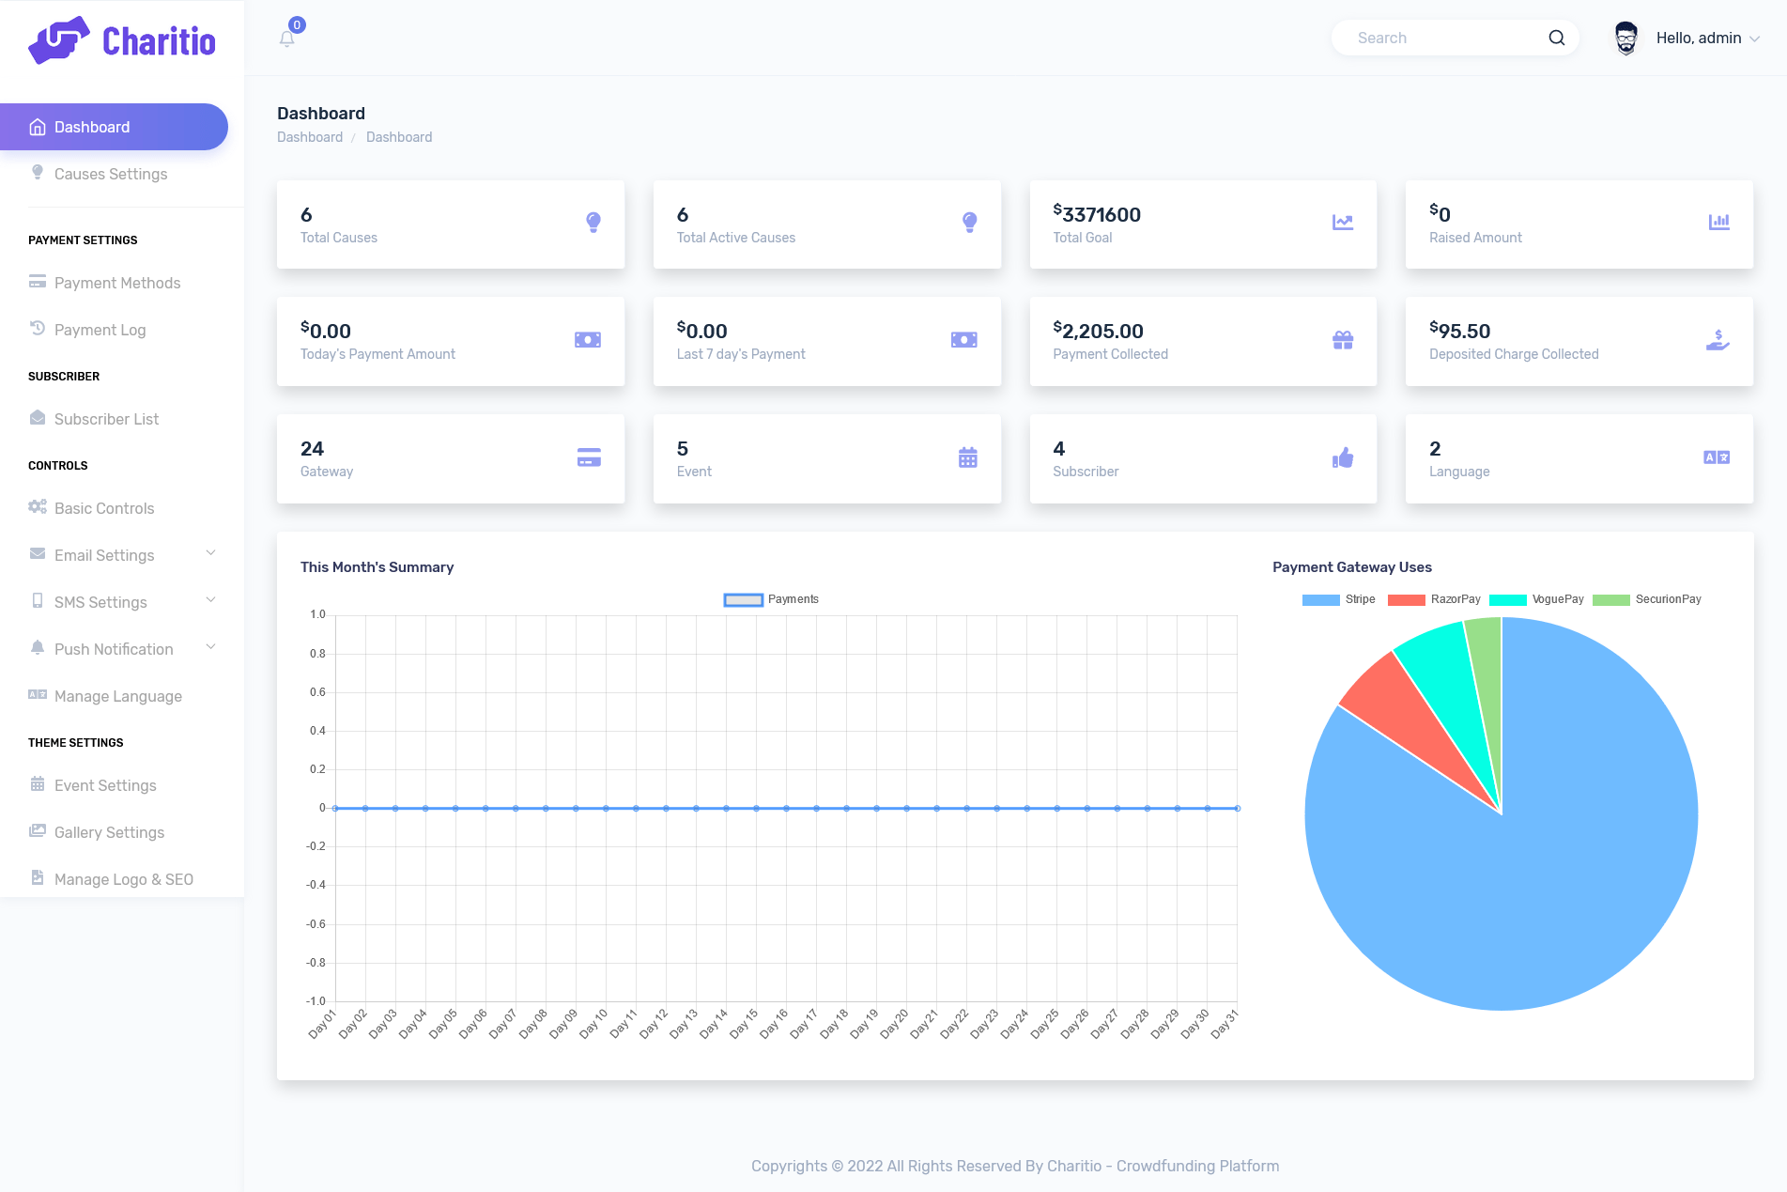1787x1192 pixels.
Task: Click the first Dashboard breadcrumb link
Action: (309, 137)
